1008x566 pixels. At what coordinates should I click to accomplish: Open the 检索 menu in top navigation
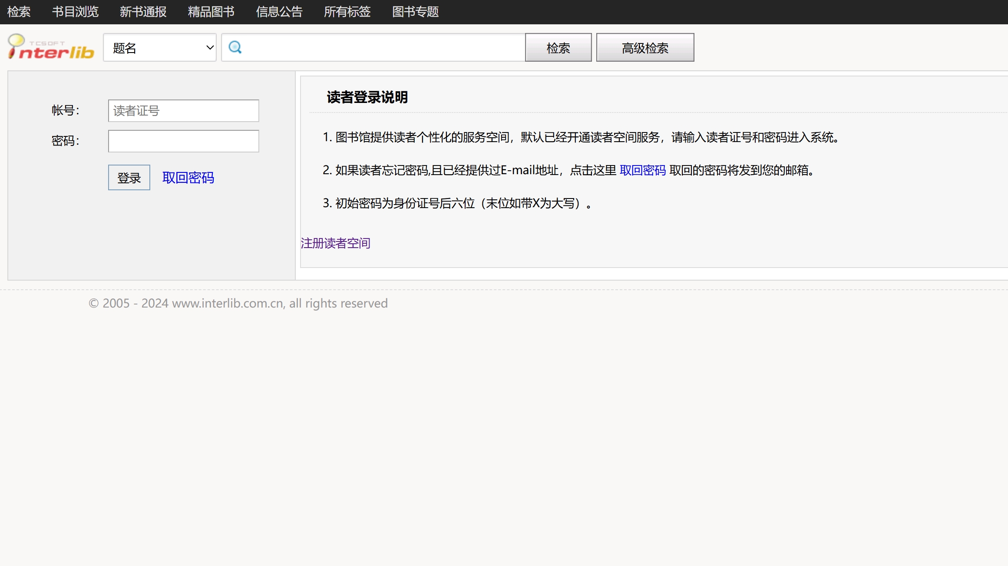click(19, 12)
